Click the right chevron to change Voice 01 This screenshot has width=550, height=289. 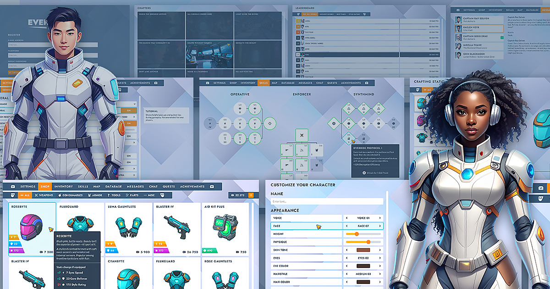(380, 218)
